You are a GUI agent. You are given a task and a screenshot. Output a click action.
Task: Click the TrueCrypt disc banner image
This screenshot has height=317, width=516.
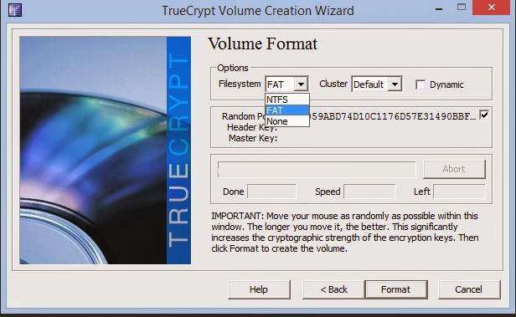point(105,150)
